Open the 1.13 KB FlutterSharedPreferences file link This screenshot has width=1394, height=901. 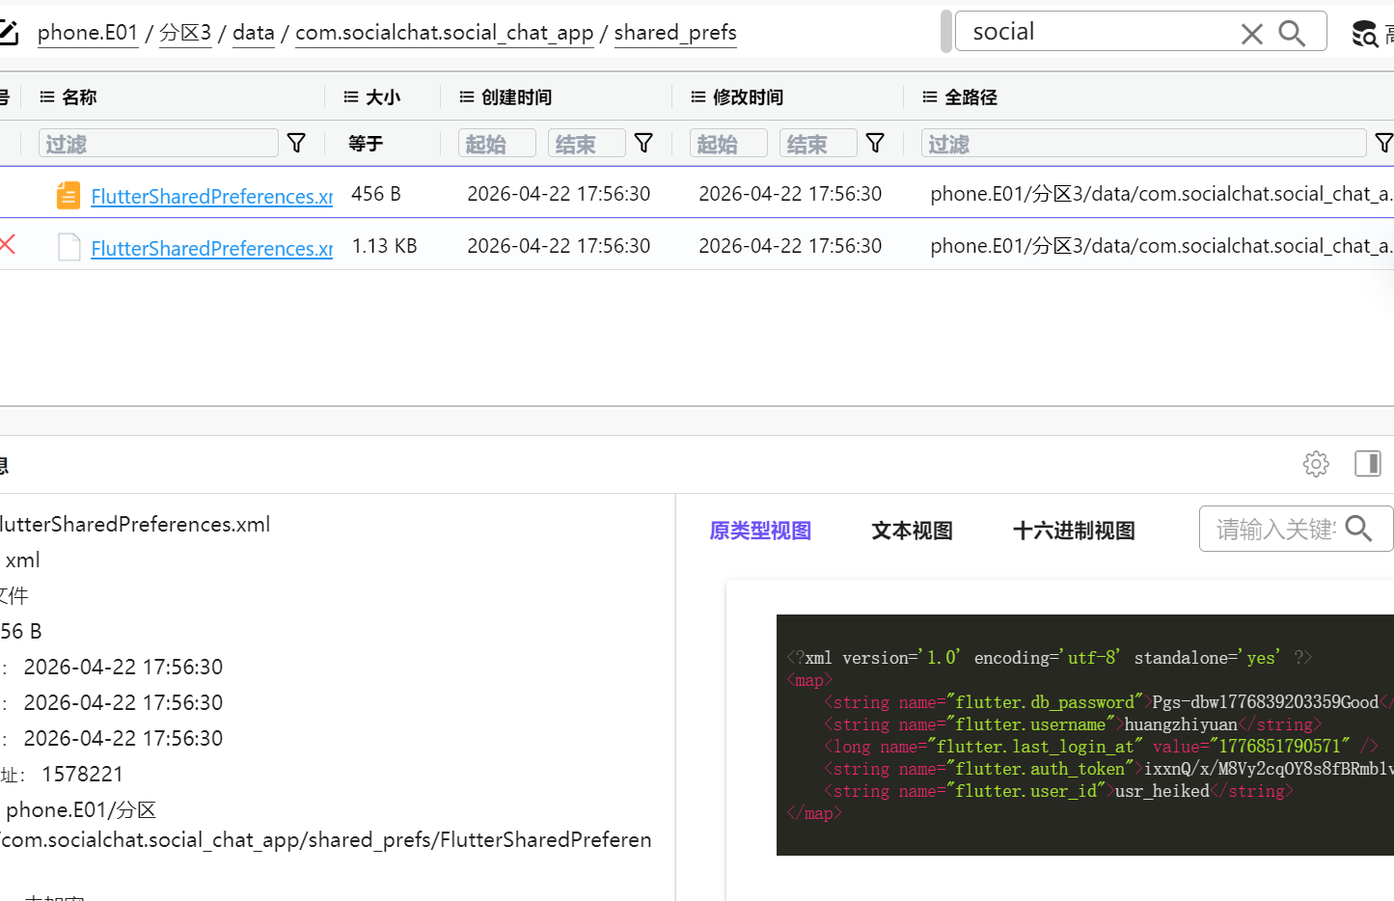point(212,248)
